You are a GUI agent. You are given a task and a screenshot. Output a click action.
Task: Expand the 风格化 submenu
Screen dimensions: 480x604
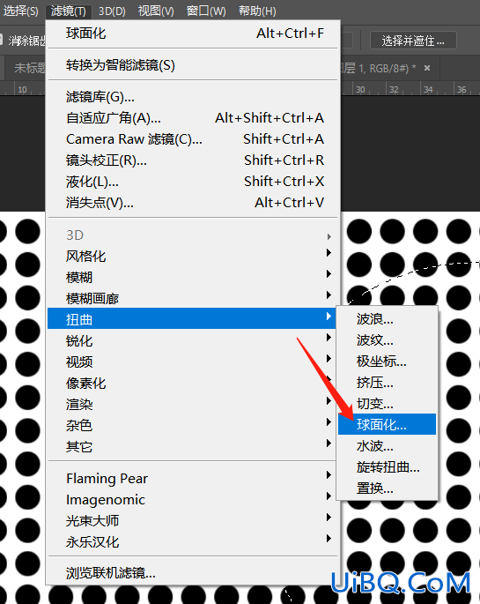point(192,257)
